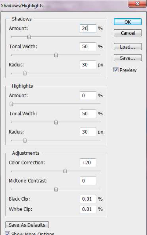Click the Shadows Tonal Width input field
This screenshot has width=147, height=235.
[x=88, y=46]
